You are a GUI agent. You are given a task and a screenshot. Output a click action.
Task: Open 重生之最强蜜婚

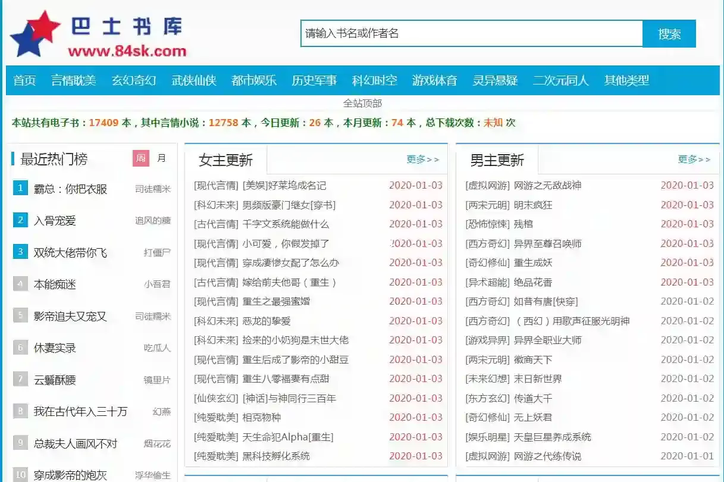(276, 302)
